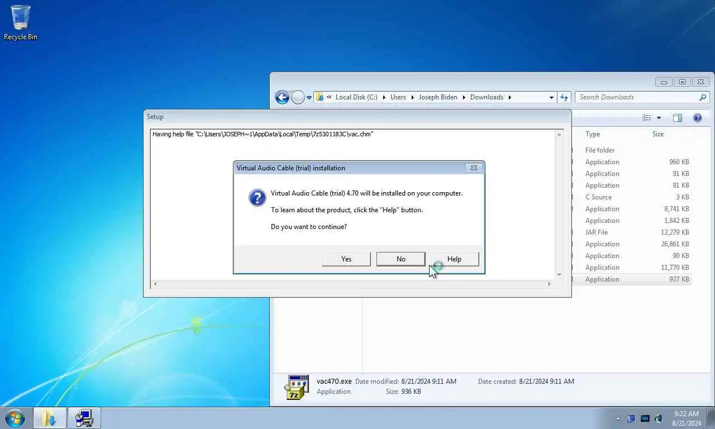
Task: Select the 90 KB Application row
Action: pyautogui.click(x=632, y=256)
